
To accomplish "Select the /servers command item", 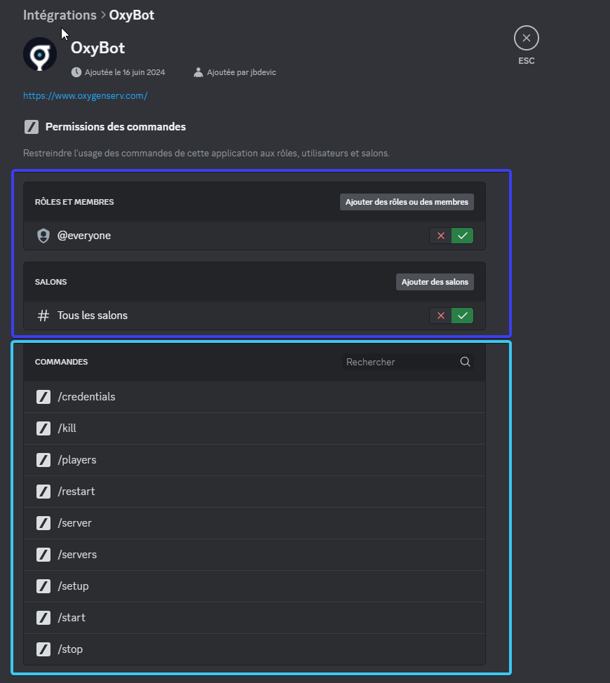I will [254, 555].
